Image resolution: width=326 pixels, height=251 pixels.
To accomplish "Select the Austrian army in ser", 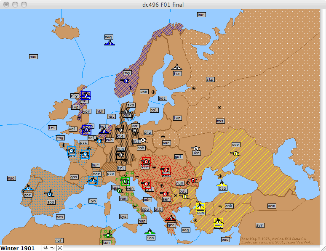I will 165,194.
